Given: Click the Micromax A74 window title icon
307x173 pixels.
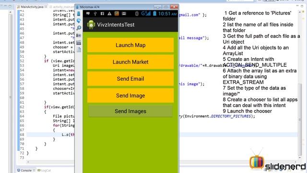Looking at the screenshot, I should 77,7.
